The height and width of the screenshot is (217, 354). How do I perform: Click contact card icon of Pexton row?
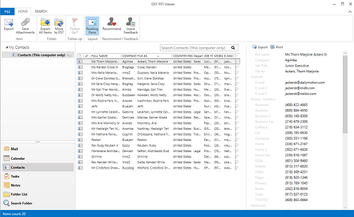(x=80, y=140)
